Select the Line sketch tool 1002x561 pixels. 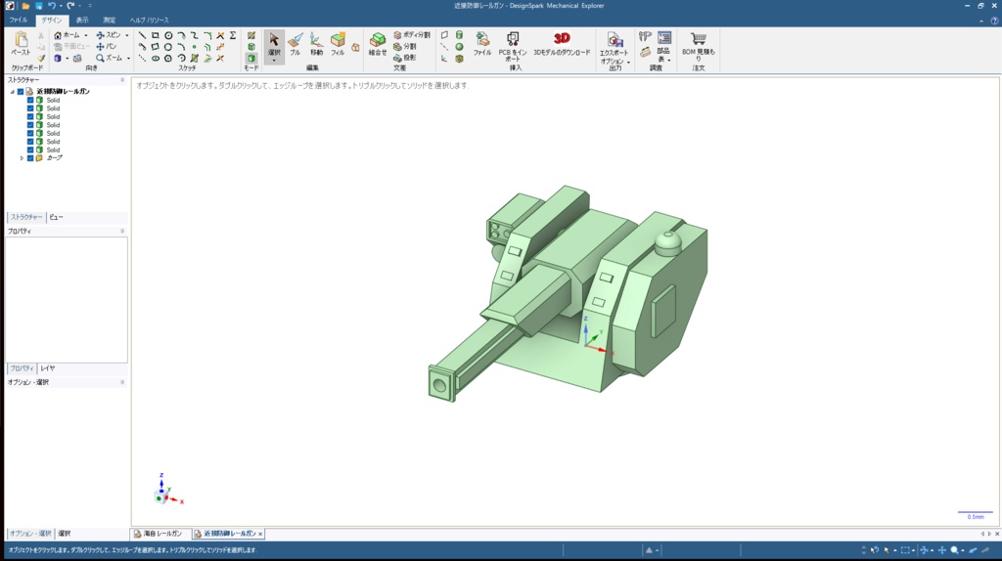coord(142,36)
